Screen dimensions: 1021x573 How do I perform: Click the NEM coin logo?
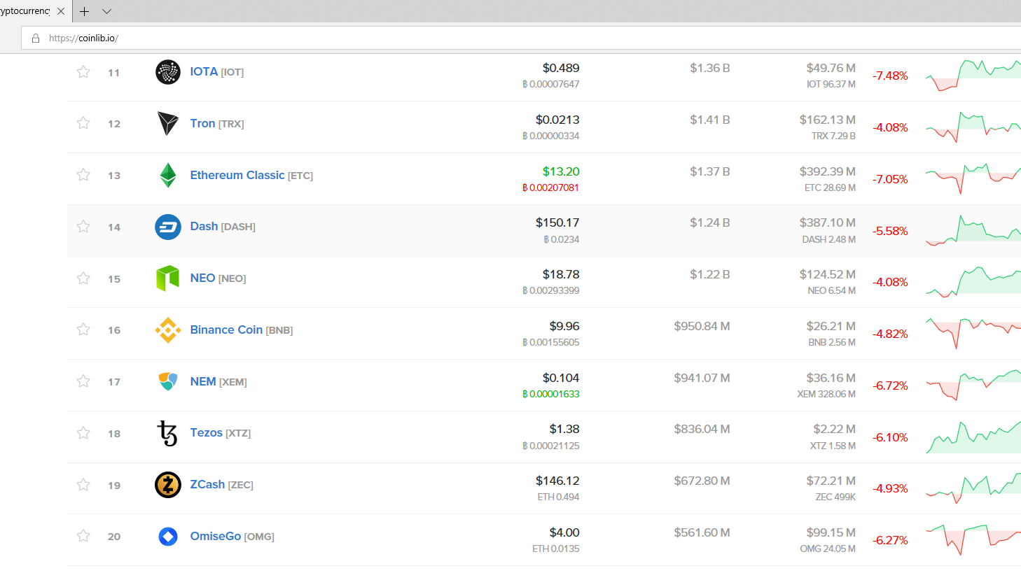[x=168, y=381]
